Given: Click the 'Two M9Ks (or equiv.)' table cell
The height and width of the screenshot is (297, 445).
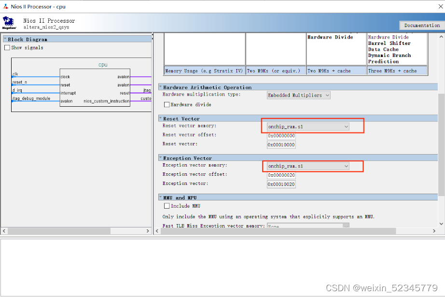Looking at the screenshot, I should pos(276,71).
